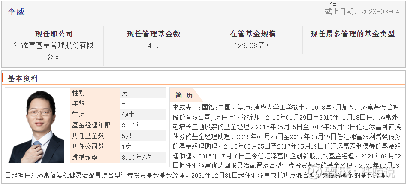Screen dimensions: 407x185
Task: Open the 简历 tab
Action: (x=184, y=95)
